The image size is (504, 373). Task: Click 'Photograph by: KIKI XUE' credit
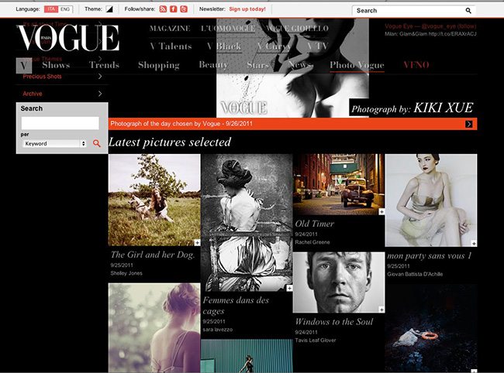tap(413, 108)
